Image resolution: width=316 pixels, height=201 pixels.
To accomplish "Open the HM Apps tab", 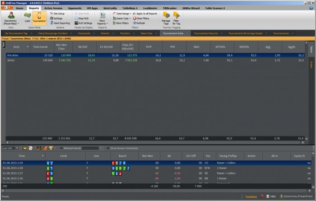I will tap(92, 8).
